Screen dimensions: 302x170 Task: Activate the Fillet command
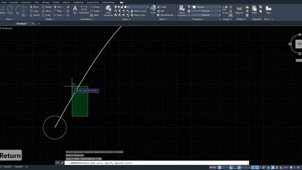(x=58, y=11)
